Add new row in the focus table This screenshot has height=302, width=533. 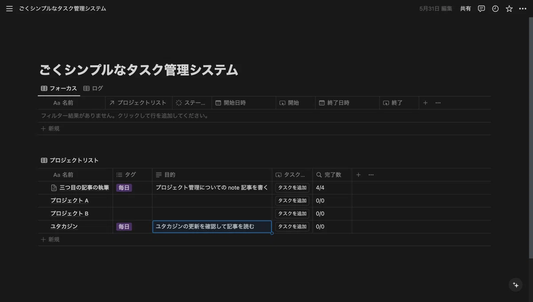264,129
